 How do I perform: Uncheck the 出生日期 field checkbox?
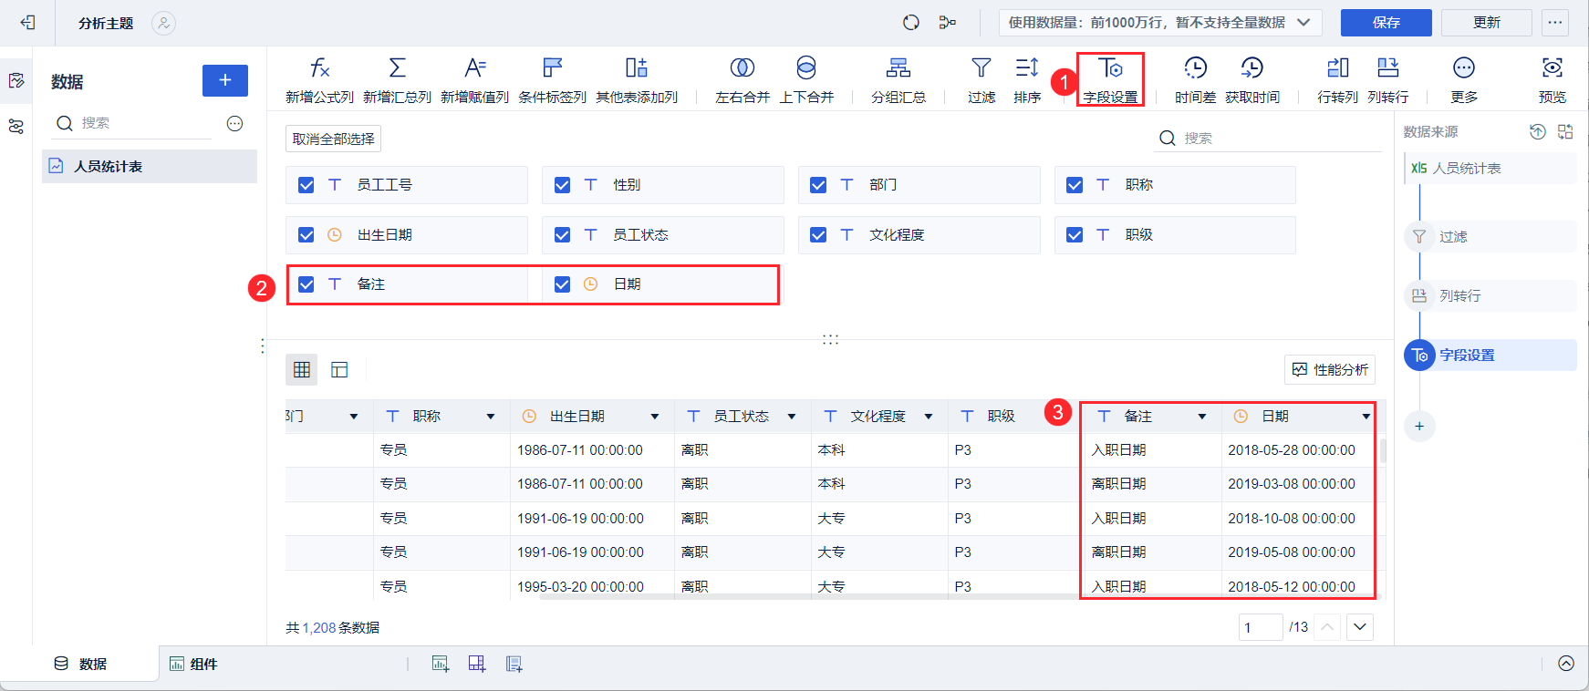(x=306, y=235)
